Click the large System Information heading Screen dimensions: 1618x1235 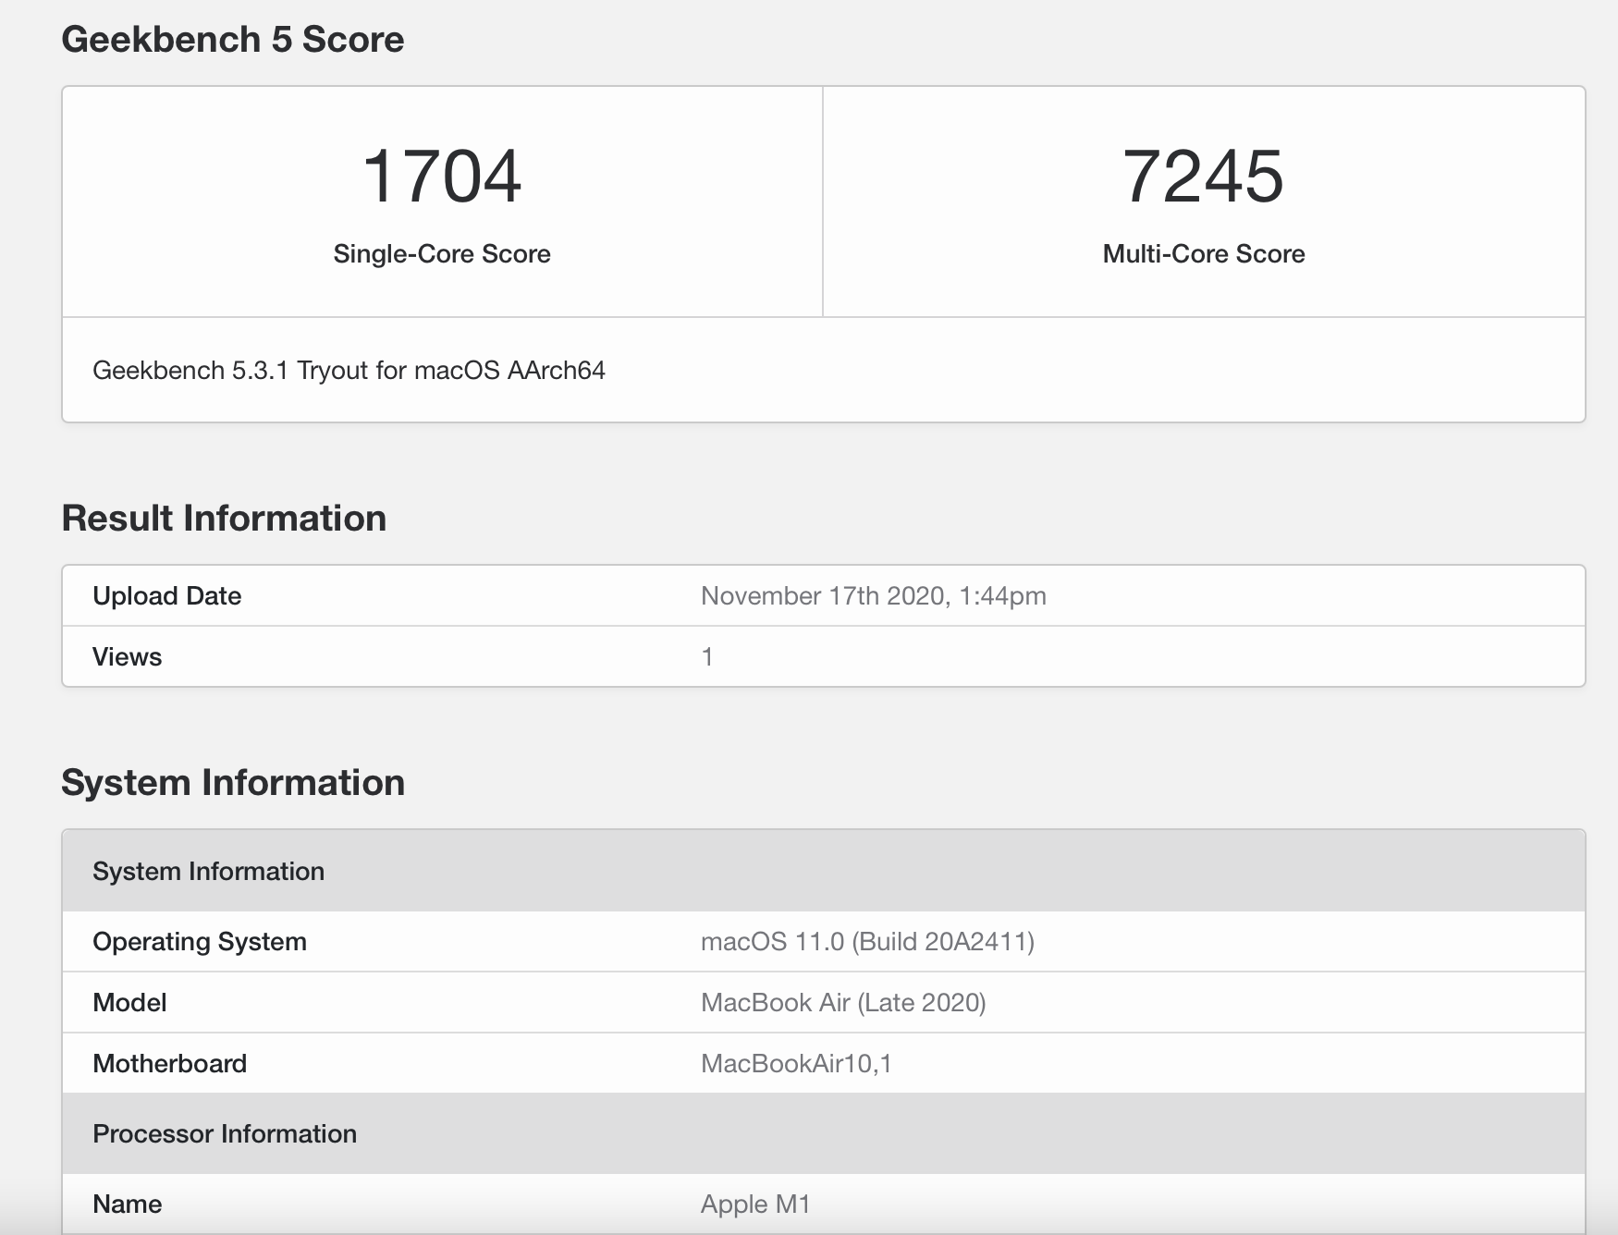click(233, 782)
